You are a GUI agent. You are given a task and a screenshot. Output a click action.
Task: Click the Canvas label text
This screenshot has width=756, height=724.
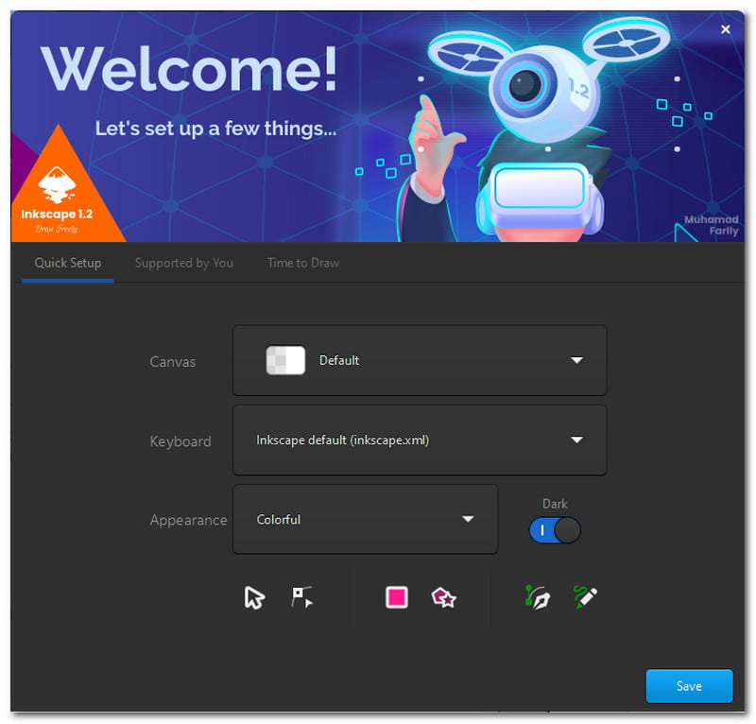[x=173, y=362]
